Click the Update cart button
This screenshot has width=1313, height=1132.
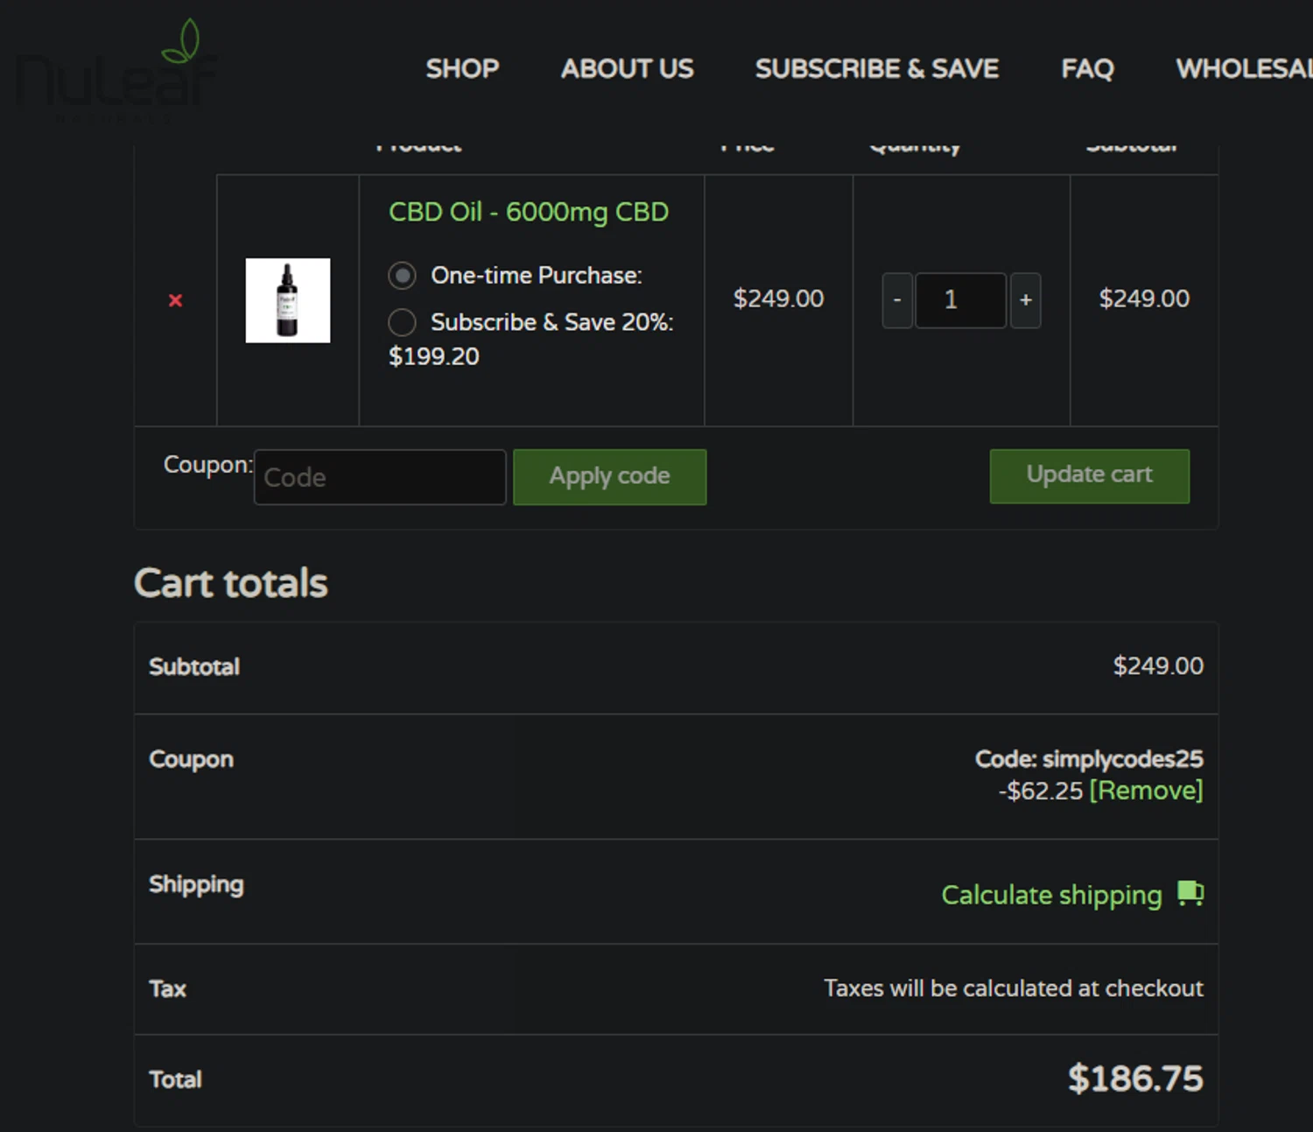(1089, 476)
